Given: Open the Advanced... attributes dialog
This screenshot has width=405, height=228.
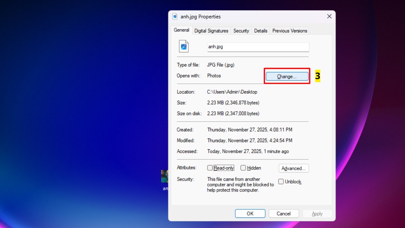Looking at the screenshot, I should (294, 168).
